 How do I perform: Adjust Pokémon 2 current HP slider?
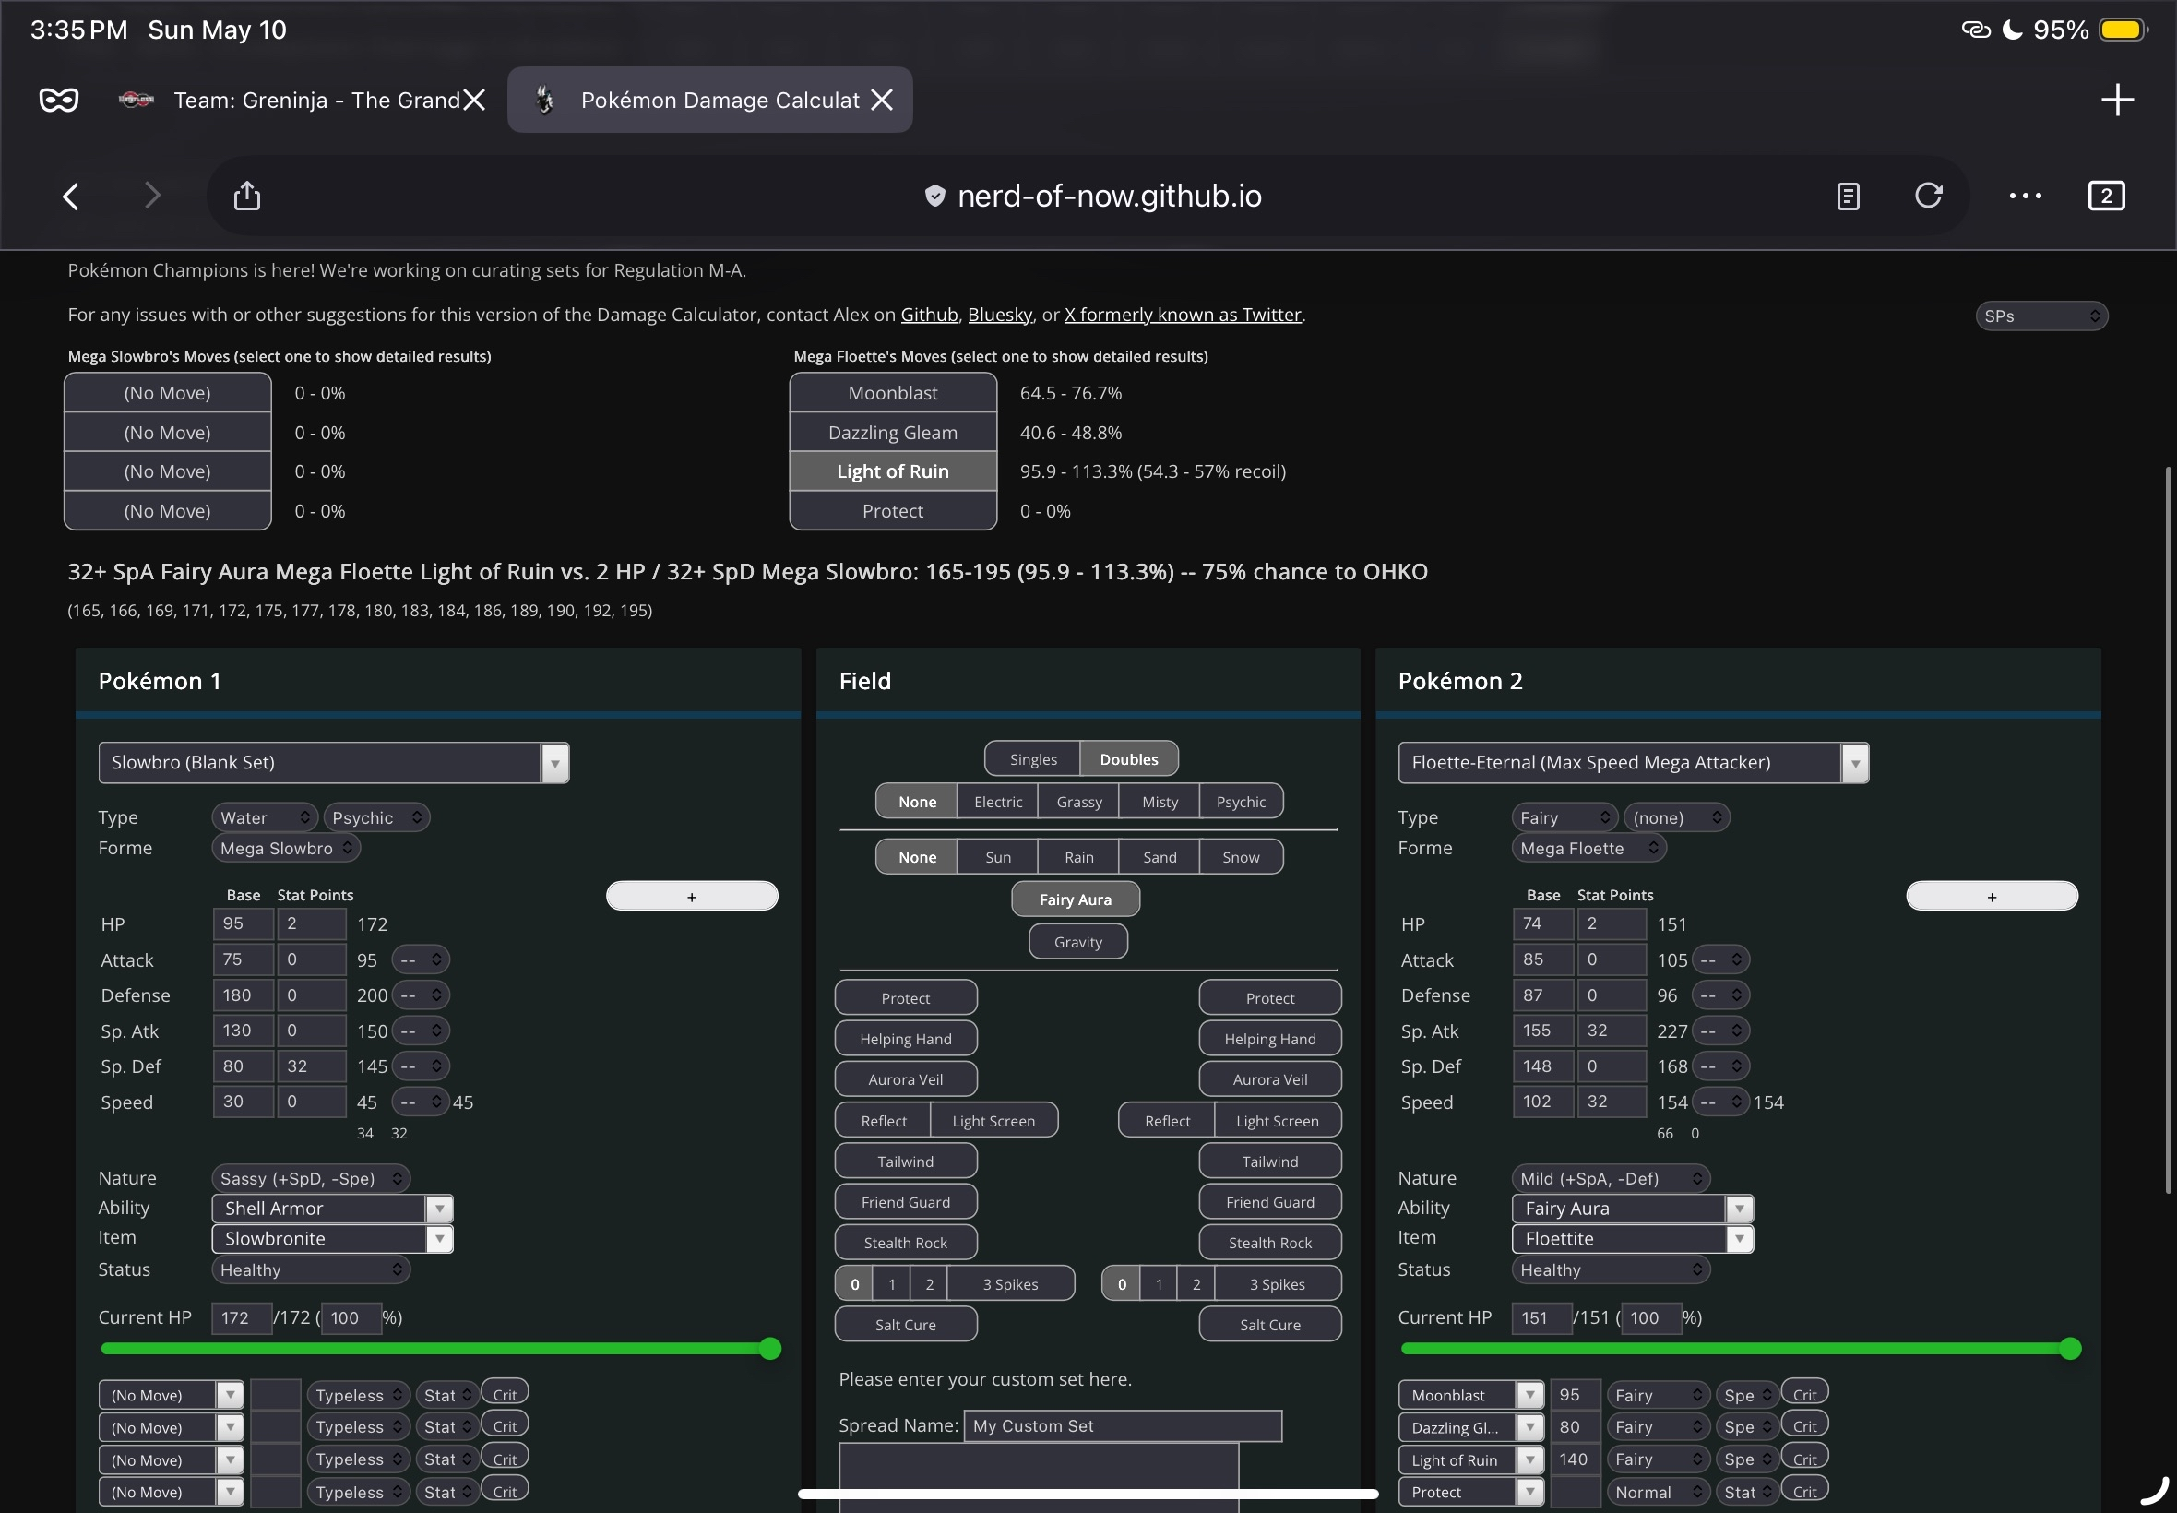pyautogui.click(x=1741, y=1349)
